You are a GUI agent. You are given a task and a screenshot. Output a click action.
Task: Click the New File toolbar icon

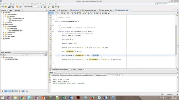click(3, 7)
